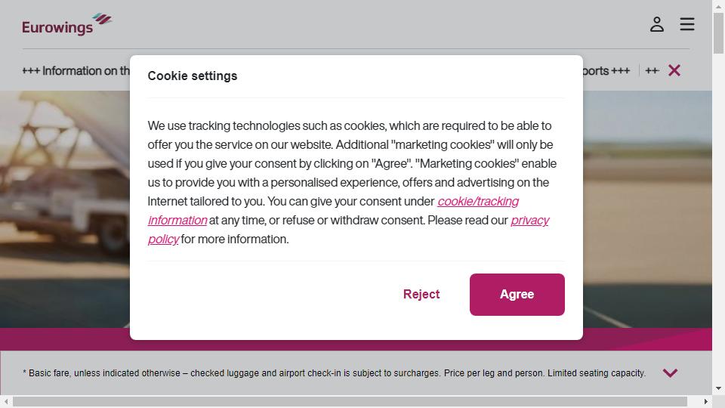Click the horizontal scrollbar thumb

point(350,401)
